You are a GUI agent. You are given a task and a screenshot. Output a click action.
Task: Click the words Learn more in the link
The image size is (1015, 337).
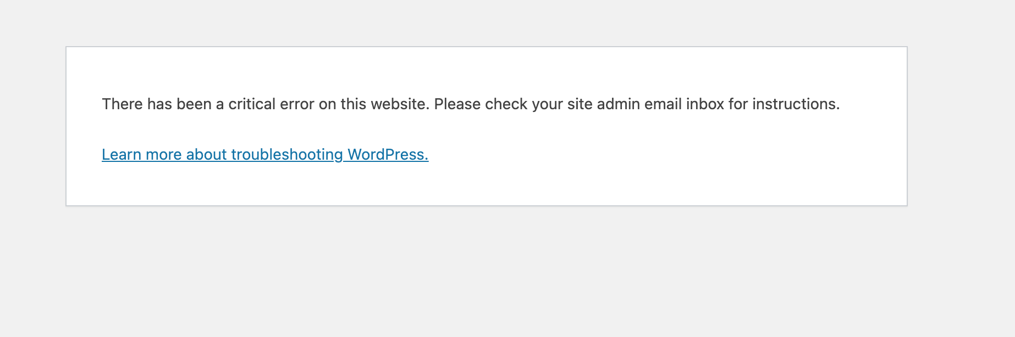click(142, 155)
